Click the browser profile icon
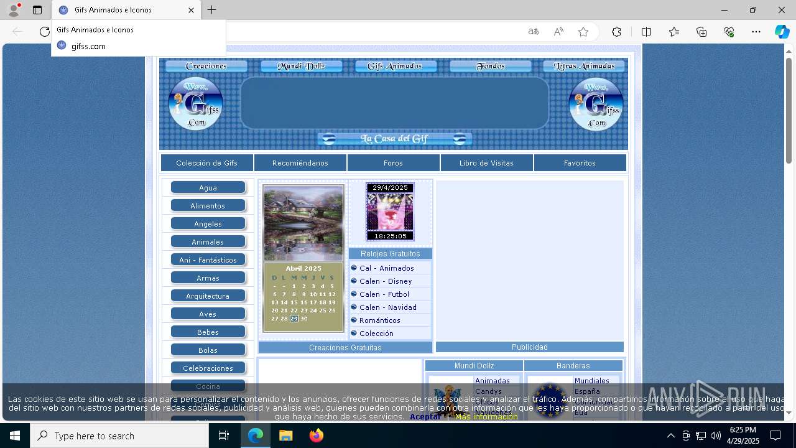 tap(14, 10)
